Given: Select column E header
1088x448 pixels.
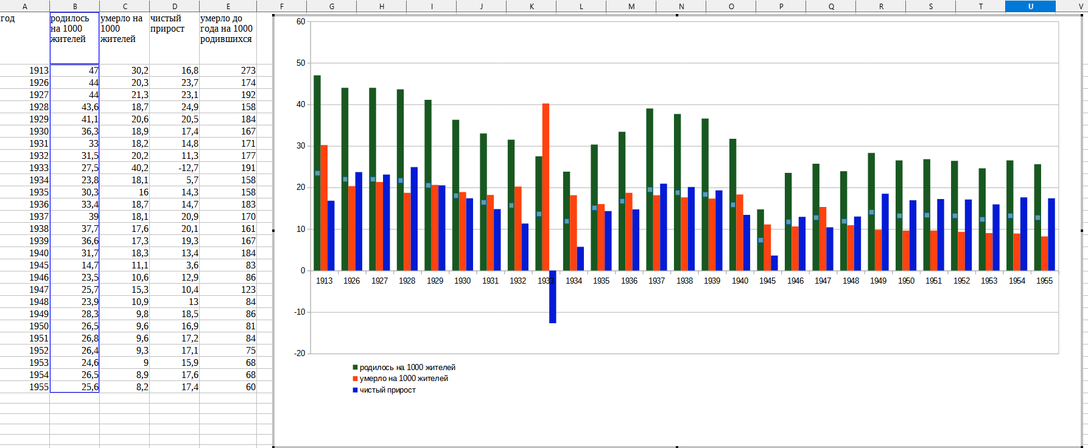Looking at the screenshot, I should point(228,6).
